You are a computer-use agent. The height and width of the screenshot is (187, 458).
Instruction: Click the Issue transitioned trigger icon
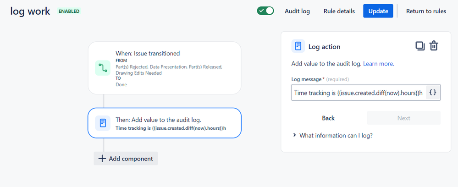[103, 68]
